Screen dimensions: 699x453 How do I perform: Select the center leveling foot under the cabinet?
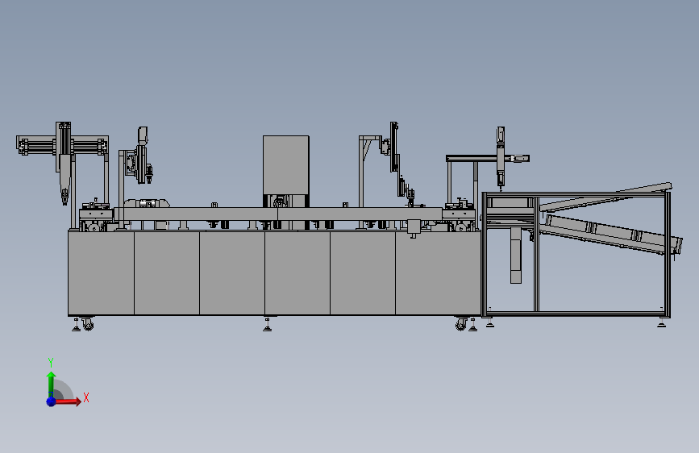268,324
